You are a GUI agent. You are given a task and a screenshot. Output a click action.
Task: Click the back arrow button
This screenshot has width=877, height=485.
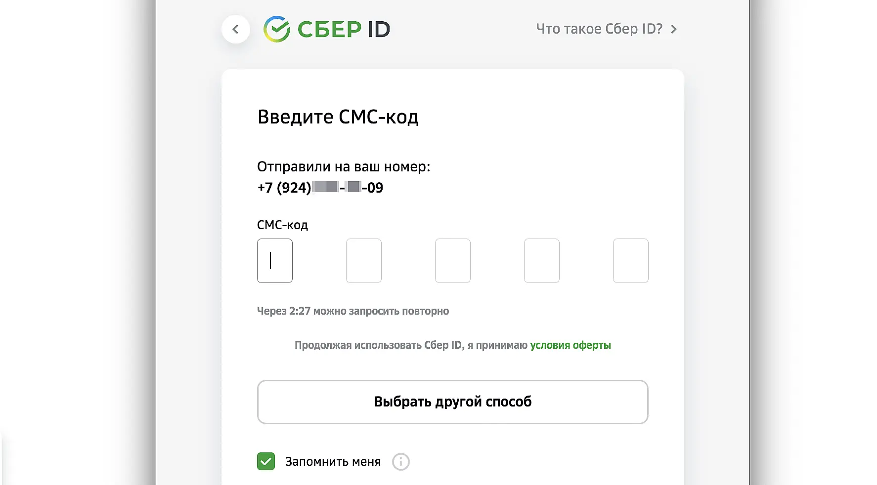[236, 29]
